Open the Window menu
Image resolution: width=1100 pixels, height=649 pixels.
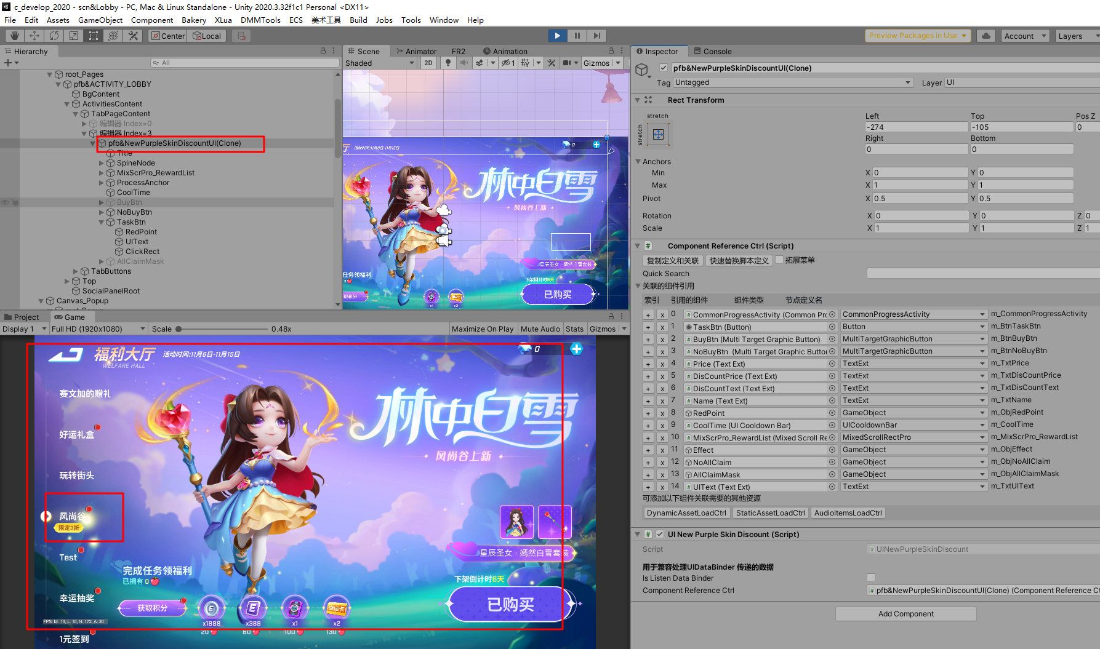pyautogui.click(x=444, y=20)
